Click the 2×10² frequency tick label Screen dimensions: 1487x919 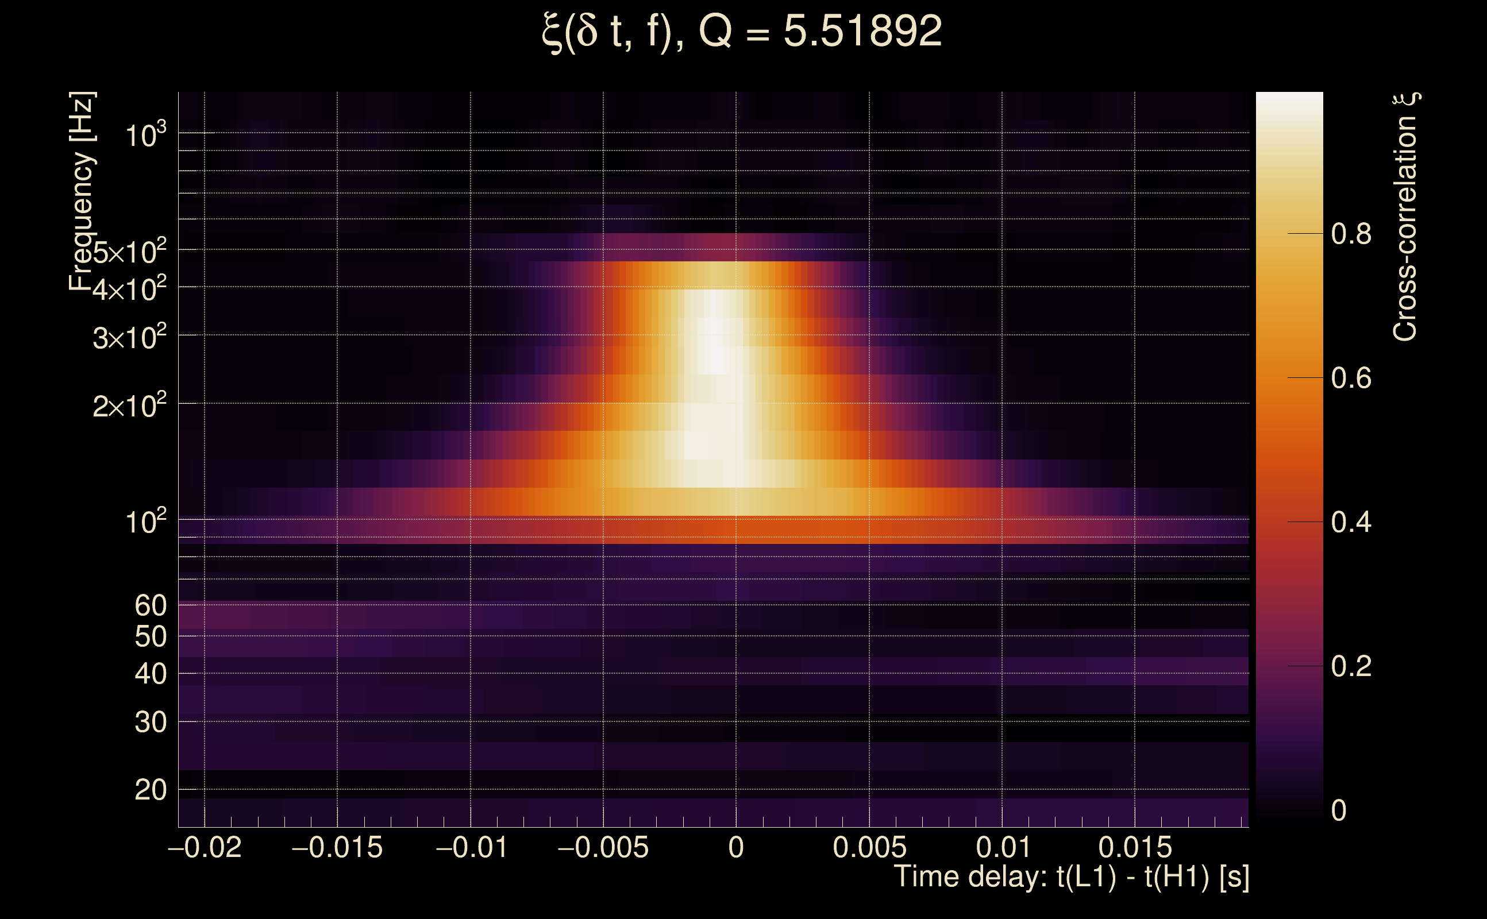click(x=129, y=406)
